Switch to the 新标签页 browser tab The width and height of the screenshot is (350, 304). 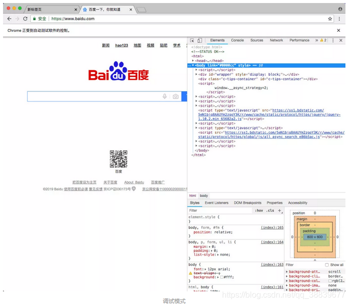point(51,10)
